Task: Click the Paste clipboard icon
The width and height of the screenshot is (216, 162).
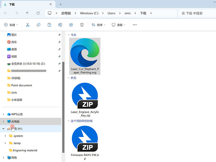Action: pos(49,25)
